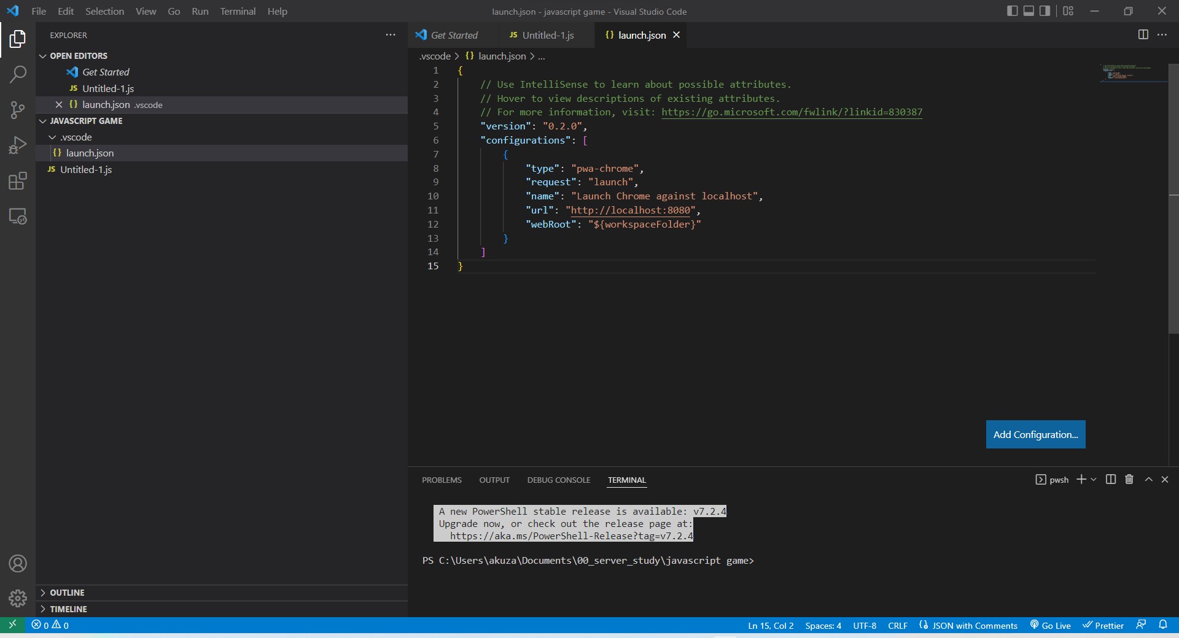Open the Remote Explorer view
The image size is (1179, 638).
[18, 216]
